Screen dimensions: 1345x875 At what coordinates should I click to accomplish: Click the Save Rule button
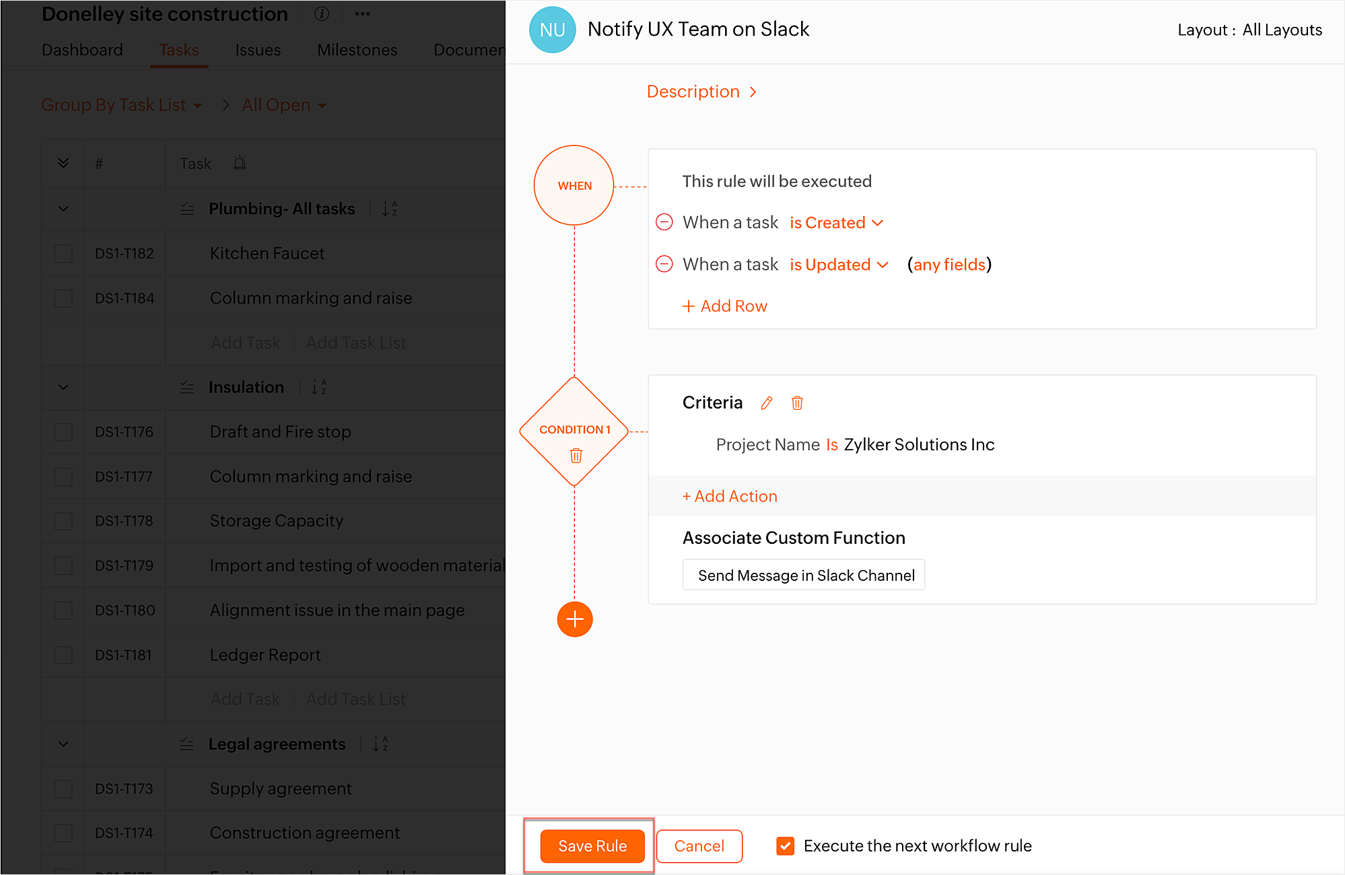point(592,846)
